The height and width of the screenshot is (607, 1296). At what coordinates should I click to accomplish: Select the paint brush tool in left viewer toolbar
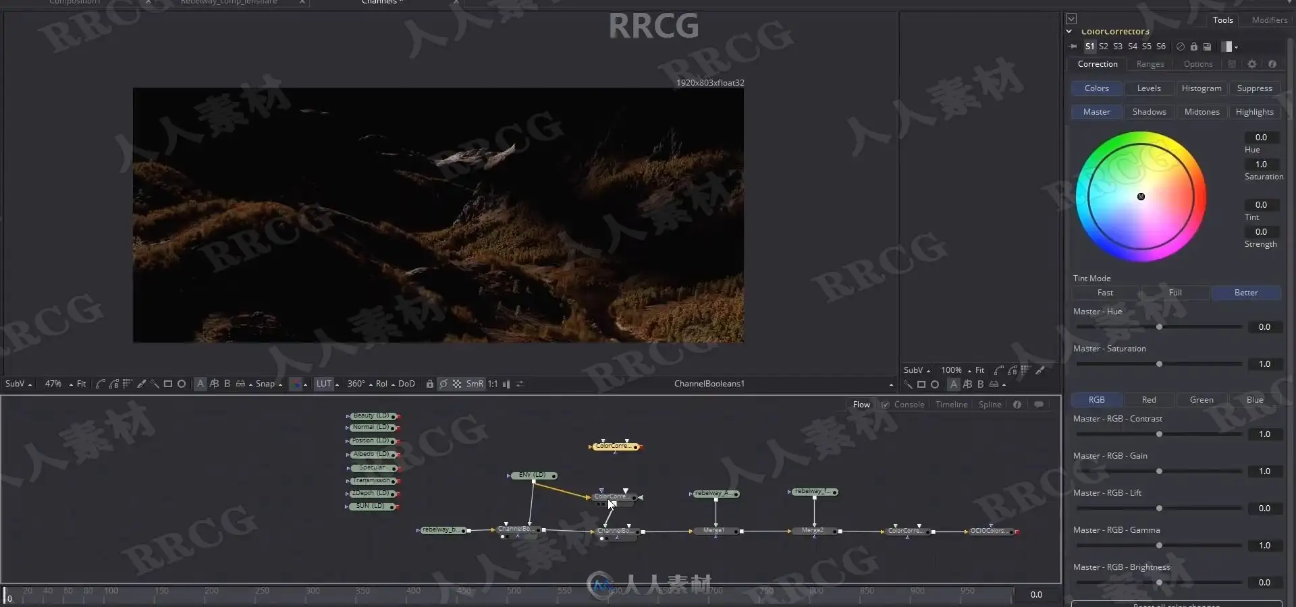[141, 384]
